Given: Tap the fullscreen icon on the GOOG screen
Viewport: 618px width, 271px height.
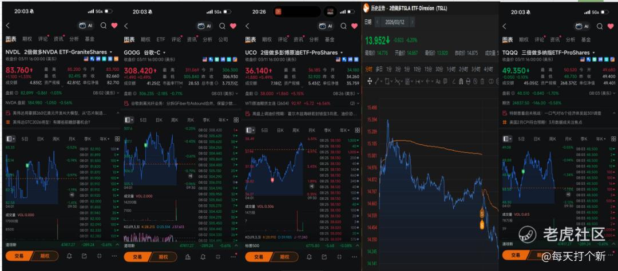Looking at the screenshot, I should click(218, 257).
